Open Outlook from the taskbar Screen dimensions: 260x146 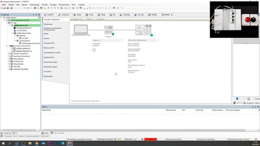[43, 143]
